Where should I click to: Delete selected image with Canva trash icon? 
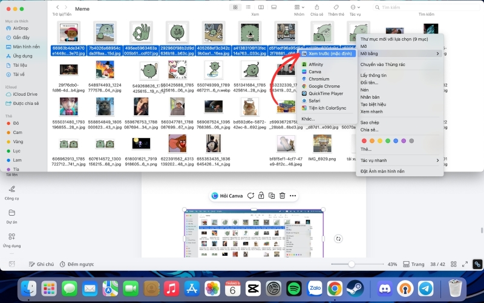282,196
